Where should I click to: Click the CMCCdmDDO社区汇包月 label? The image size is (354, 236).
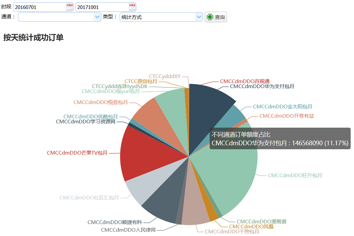(89, 198)
